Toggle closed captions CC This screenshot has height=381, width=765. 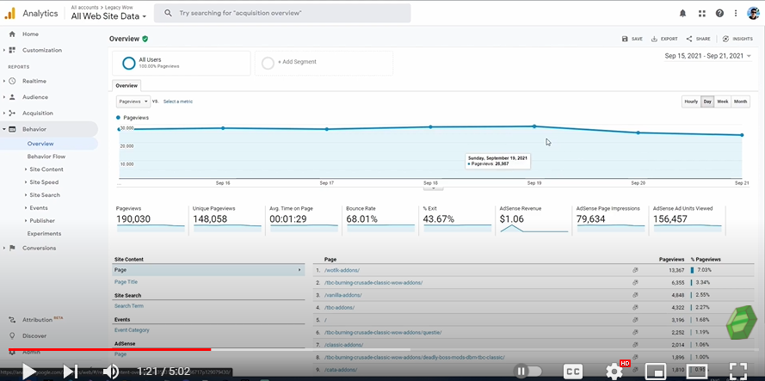(573, 372)
